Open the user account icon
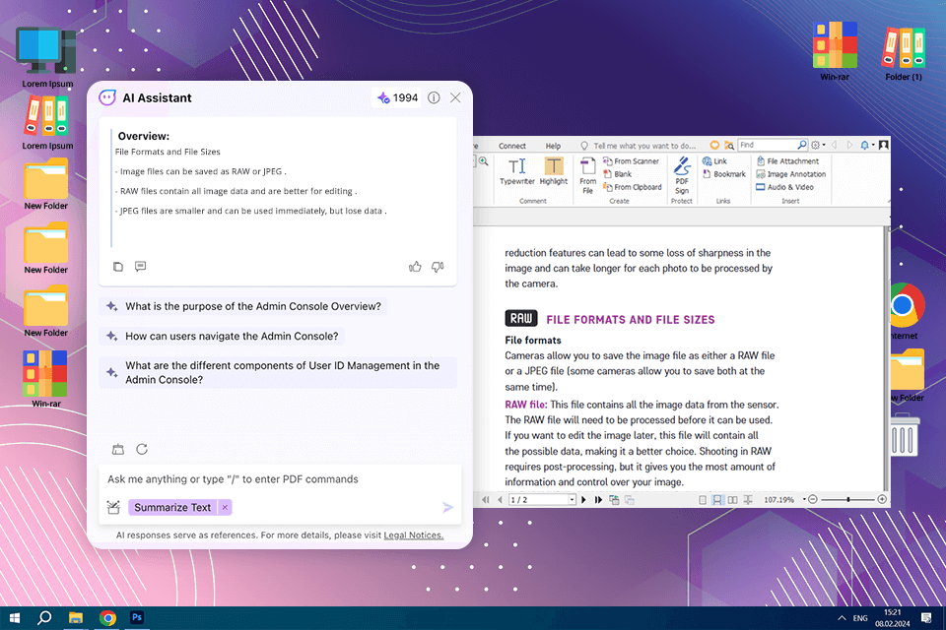Image resolution: width=946 pixels, height=630 pixels. (883, 146)
